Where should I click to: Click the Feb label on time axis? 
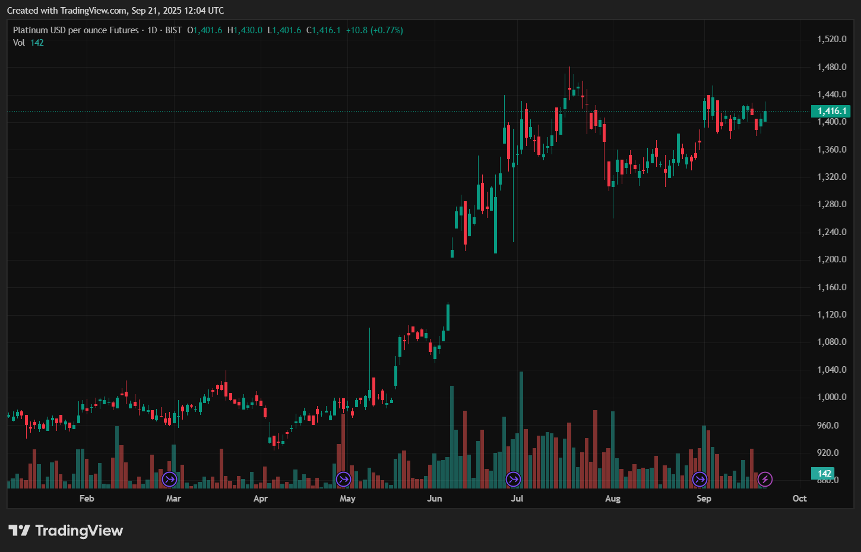coord(87,499)
